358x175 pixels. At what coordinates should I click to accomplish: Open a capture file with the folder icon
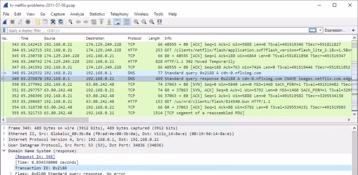pyautogui.click(x=38, y=22)
